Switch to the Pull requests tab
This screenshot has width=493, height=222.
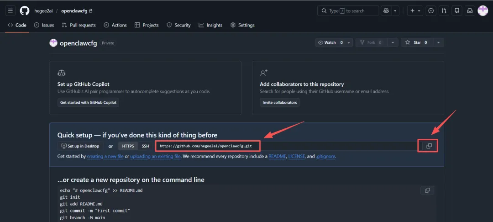coord(79,25)
